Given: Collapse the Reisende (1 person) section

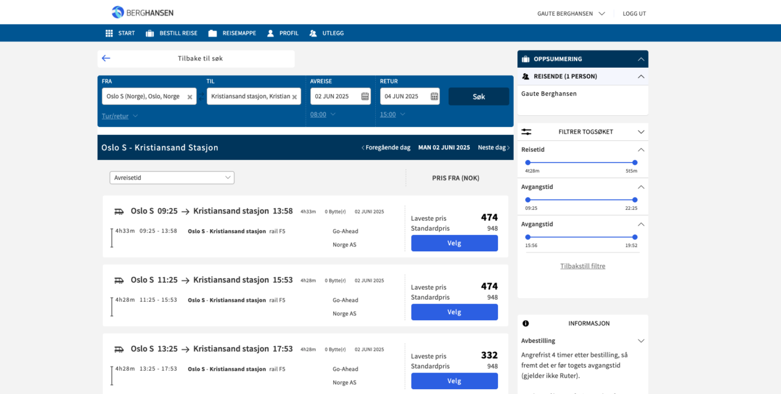Looking at the screenshot, I should click(641, 76).
